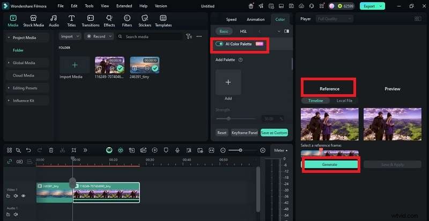Open the Stickers library

click(145, 21)
